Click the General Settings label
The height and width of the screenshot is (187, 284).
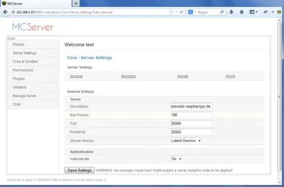[x=81, y=91]
